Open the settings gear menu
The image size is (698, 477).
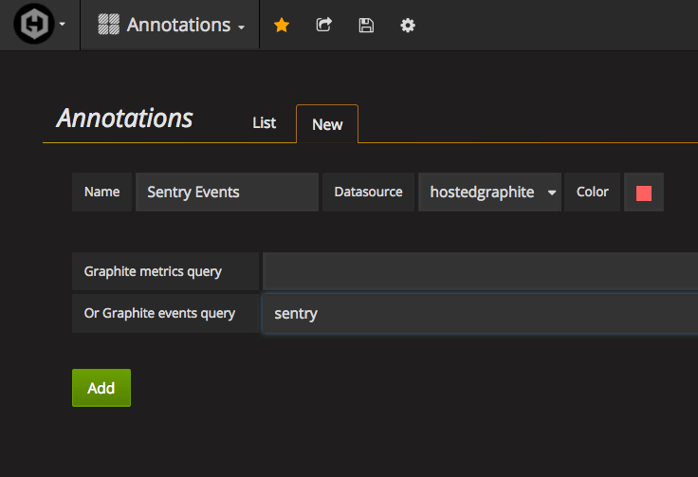408,26
